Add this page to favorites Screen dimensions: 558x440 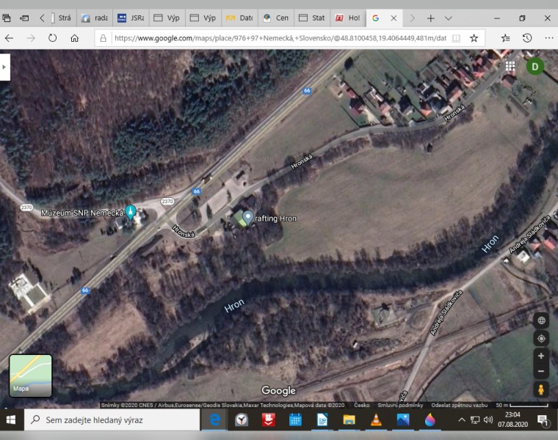click(x=474, y=38)
